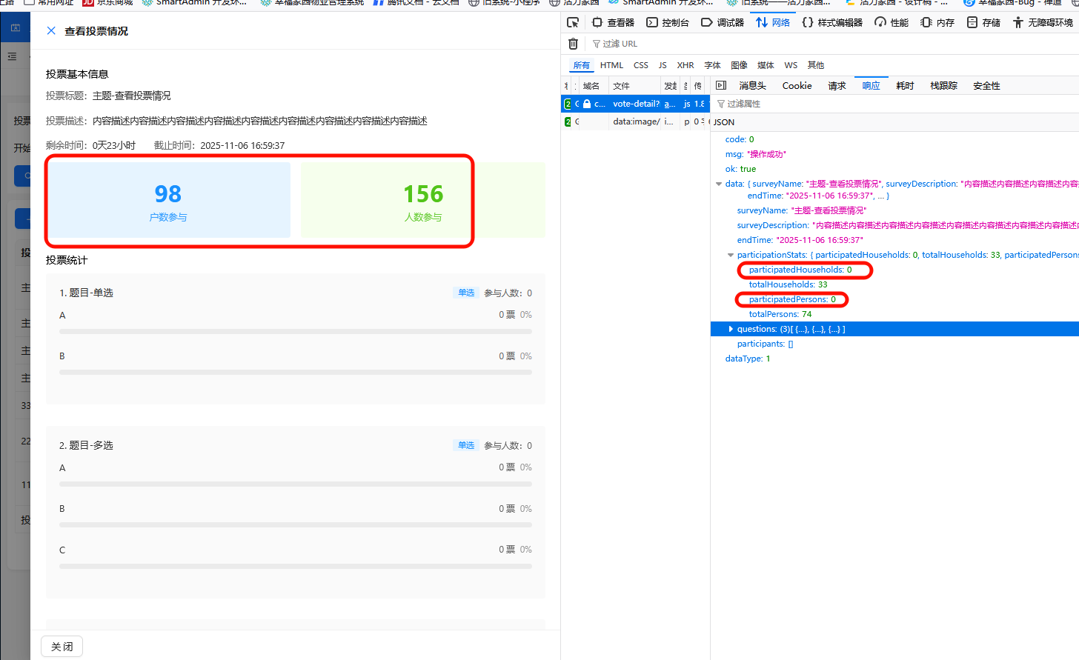Collapse the participationStats JSON node
Screen dimensions: 1079x660
[731, 255]
